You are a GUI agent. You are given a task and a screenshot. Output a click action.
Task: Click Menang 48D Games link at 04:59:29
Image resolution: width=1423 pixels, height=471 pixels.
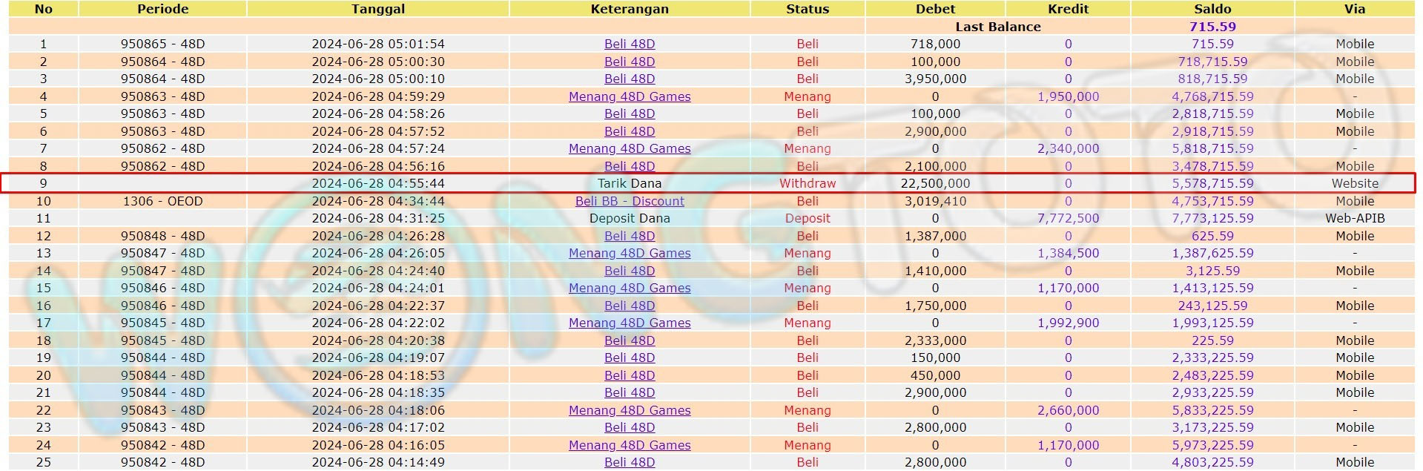coord(630,96)
